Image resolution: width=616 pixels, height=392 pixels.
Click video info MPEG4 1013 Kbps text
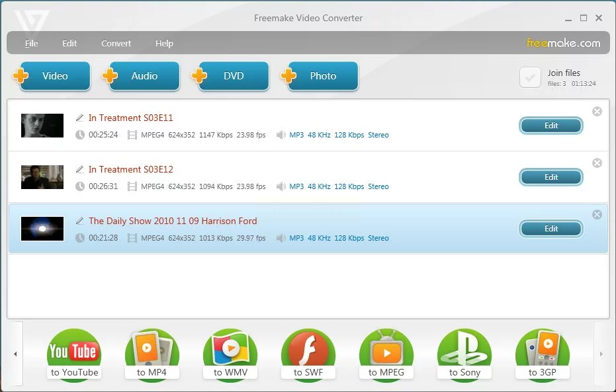pyautogui.click(x=203, y=238)
